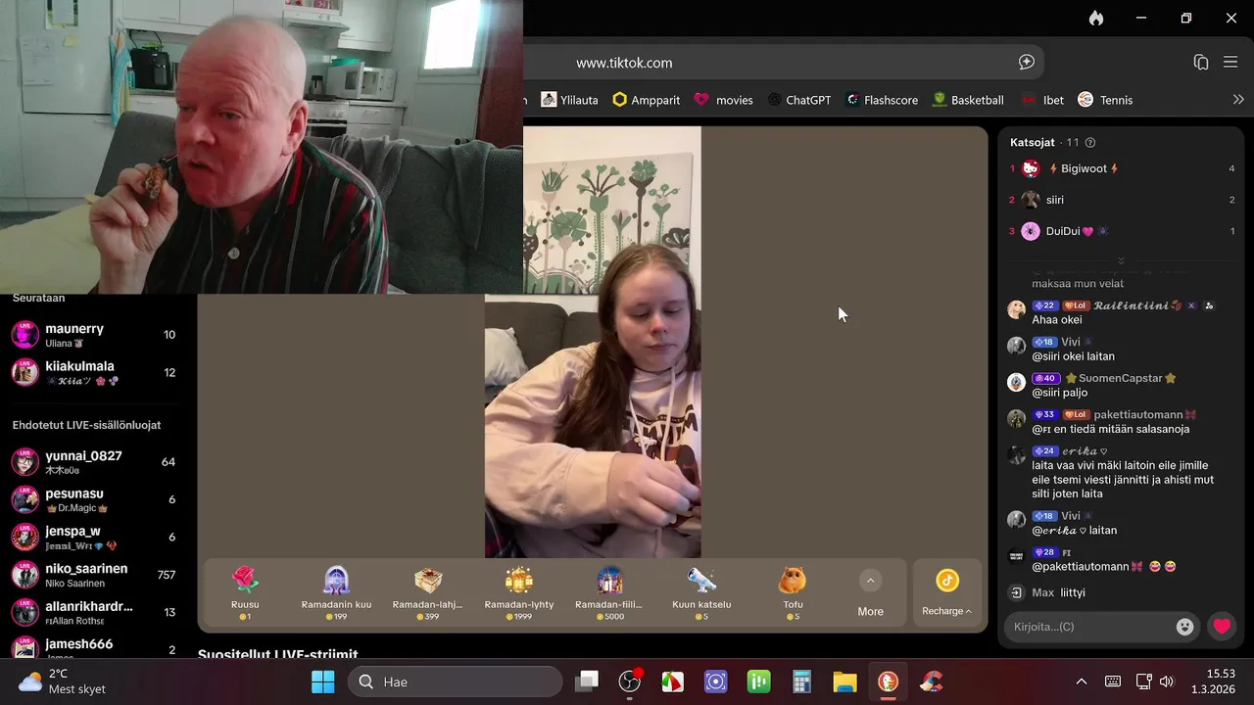Click the webcam overlay window

(262, 147)
